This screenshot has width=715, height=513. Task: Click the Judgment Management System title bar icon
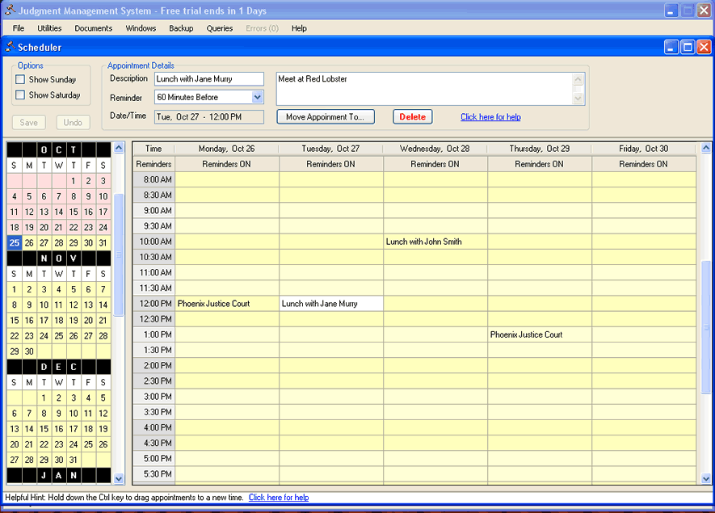[x=10, y=11]
